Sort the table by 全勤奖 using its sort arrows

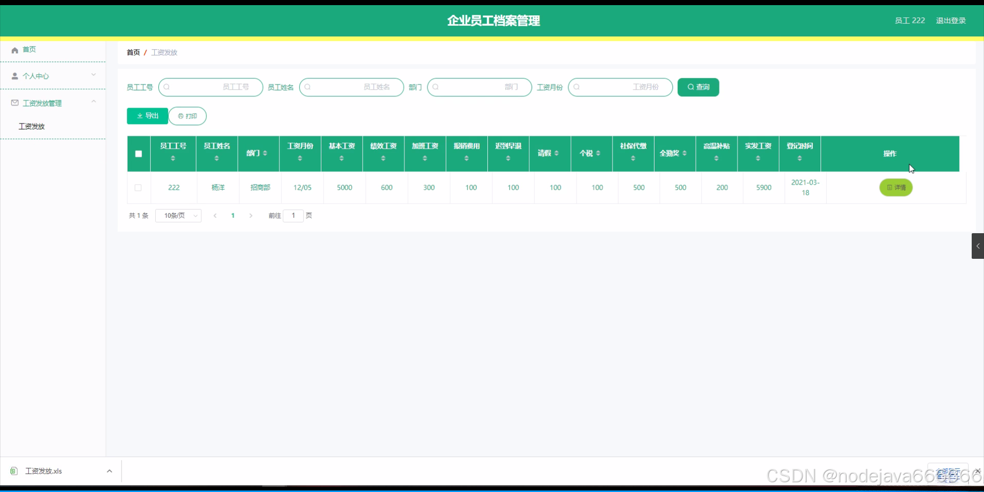[x=685, y=153]
